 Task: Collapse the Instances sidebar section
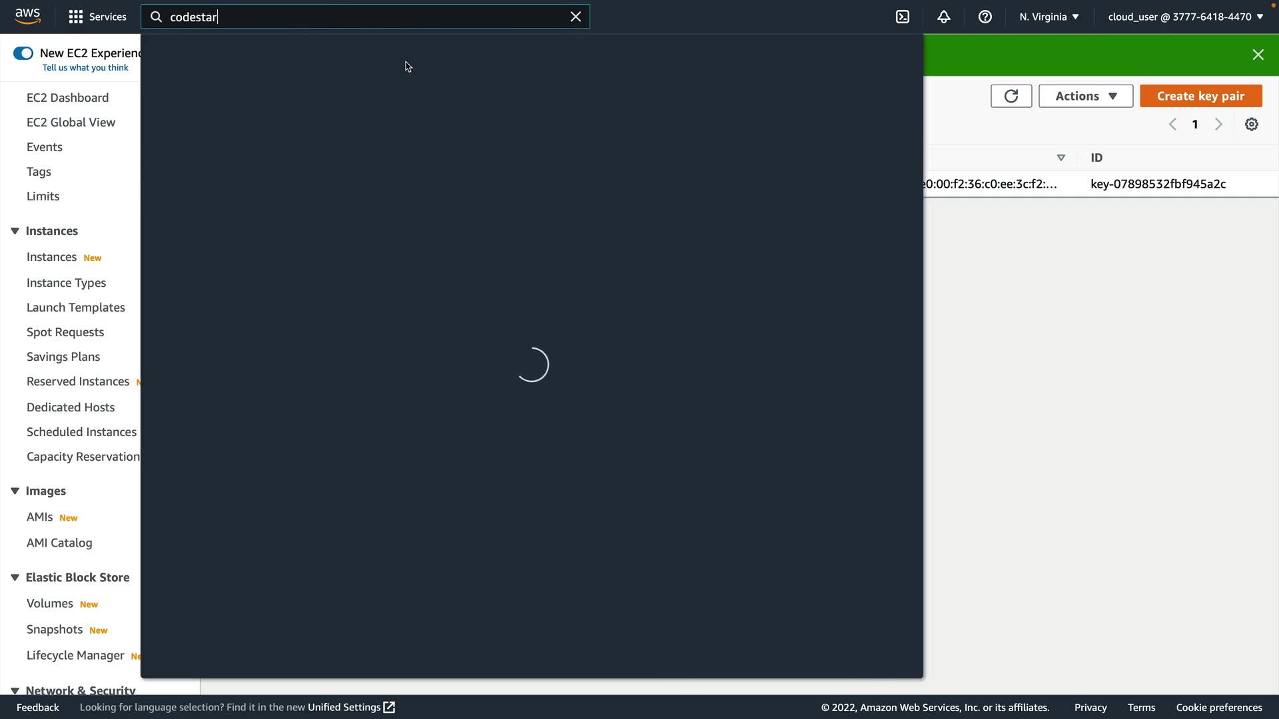pos(15,231)
